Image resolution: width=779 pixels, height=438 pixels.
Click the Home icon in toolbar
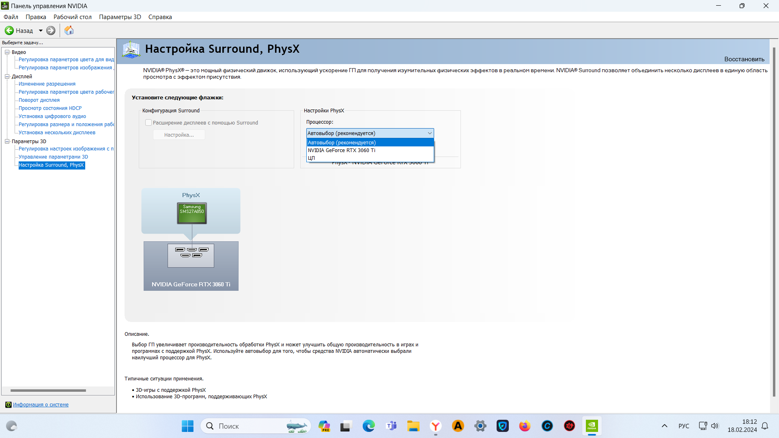[69, 30]
